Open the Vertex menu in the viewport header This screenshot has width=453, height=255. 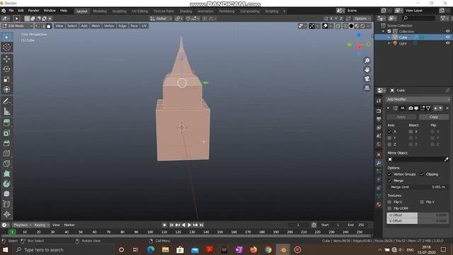click(109, 26)
